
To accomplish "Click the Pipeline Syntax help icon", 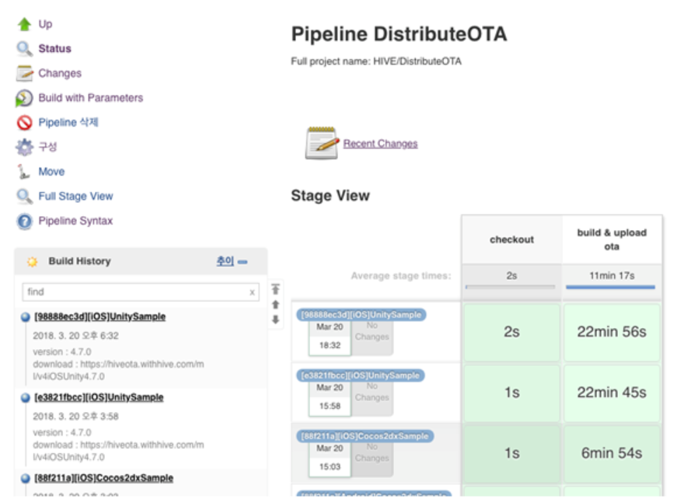I will [x=24, y=222].
